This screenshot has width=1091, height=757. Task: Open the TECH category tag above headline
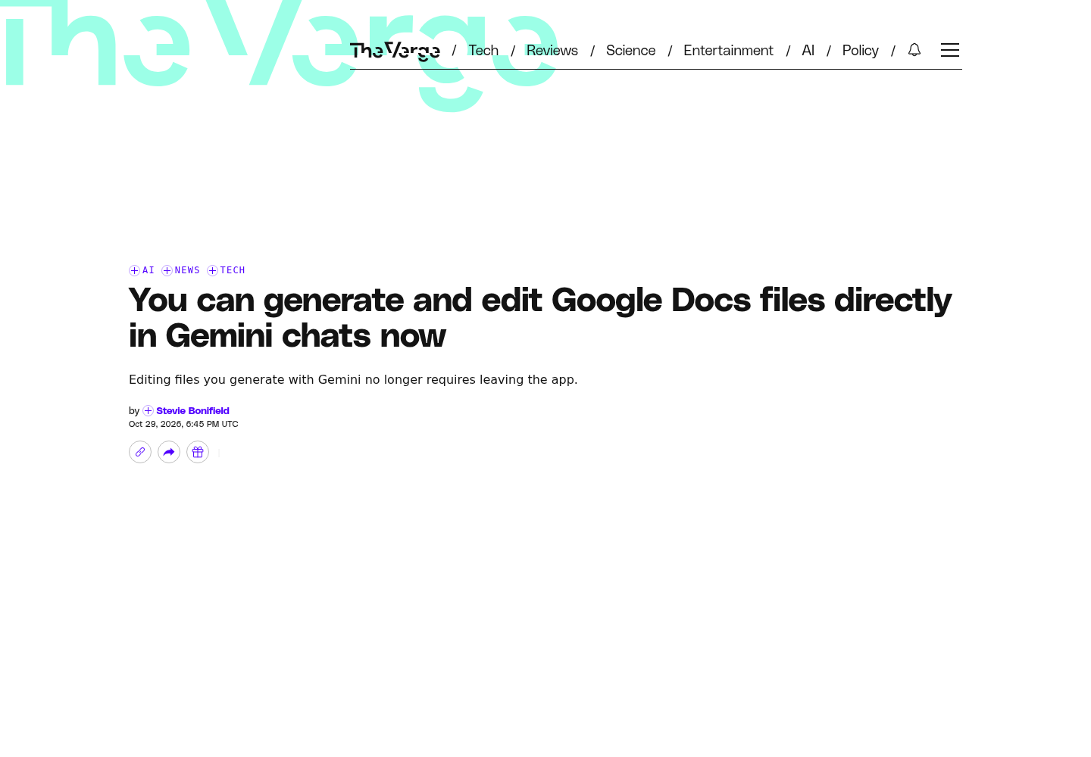tap(233, 270)
